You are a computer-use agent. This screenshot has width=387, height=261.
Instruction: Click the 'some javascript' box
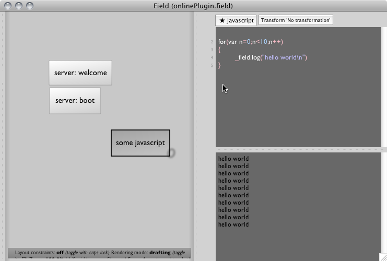[140, 143]
